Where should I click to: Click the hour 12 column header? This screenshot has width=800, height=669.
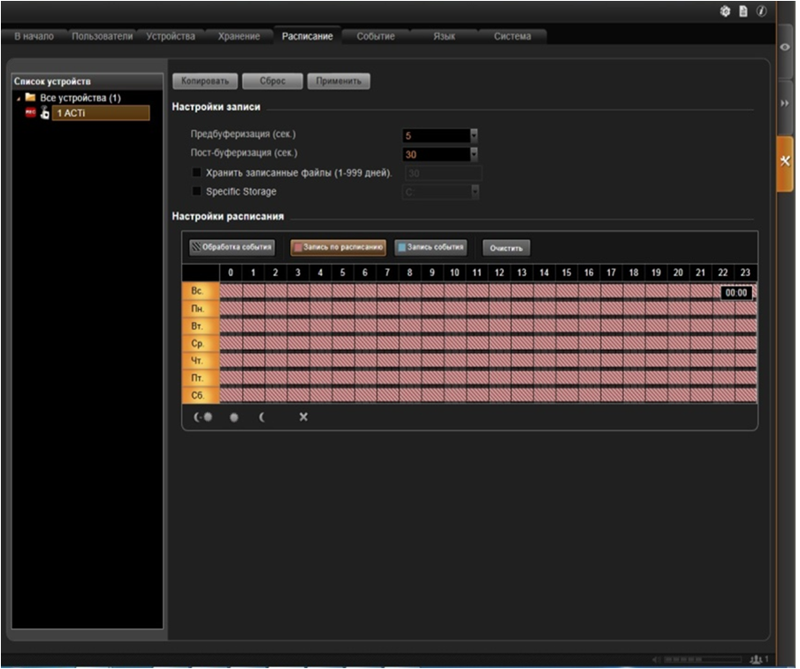pyautogui.click(x=499, y=273)
